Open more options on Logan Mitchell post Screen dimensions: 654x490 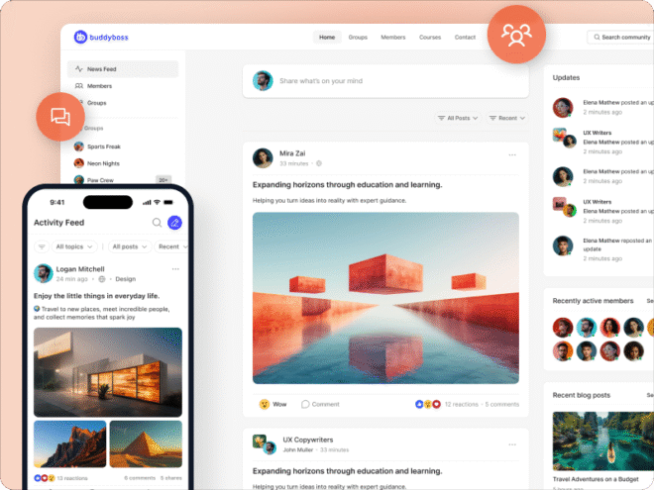click(x=175, y=269)
